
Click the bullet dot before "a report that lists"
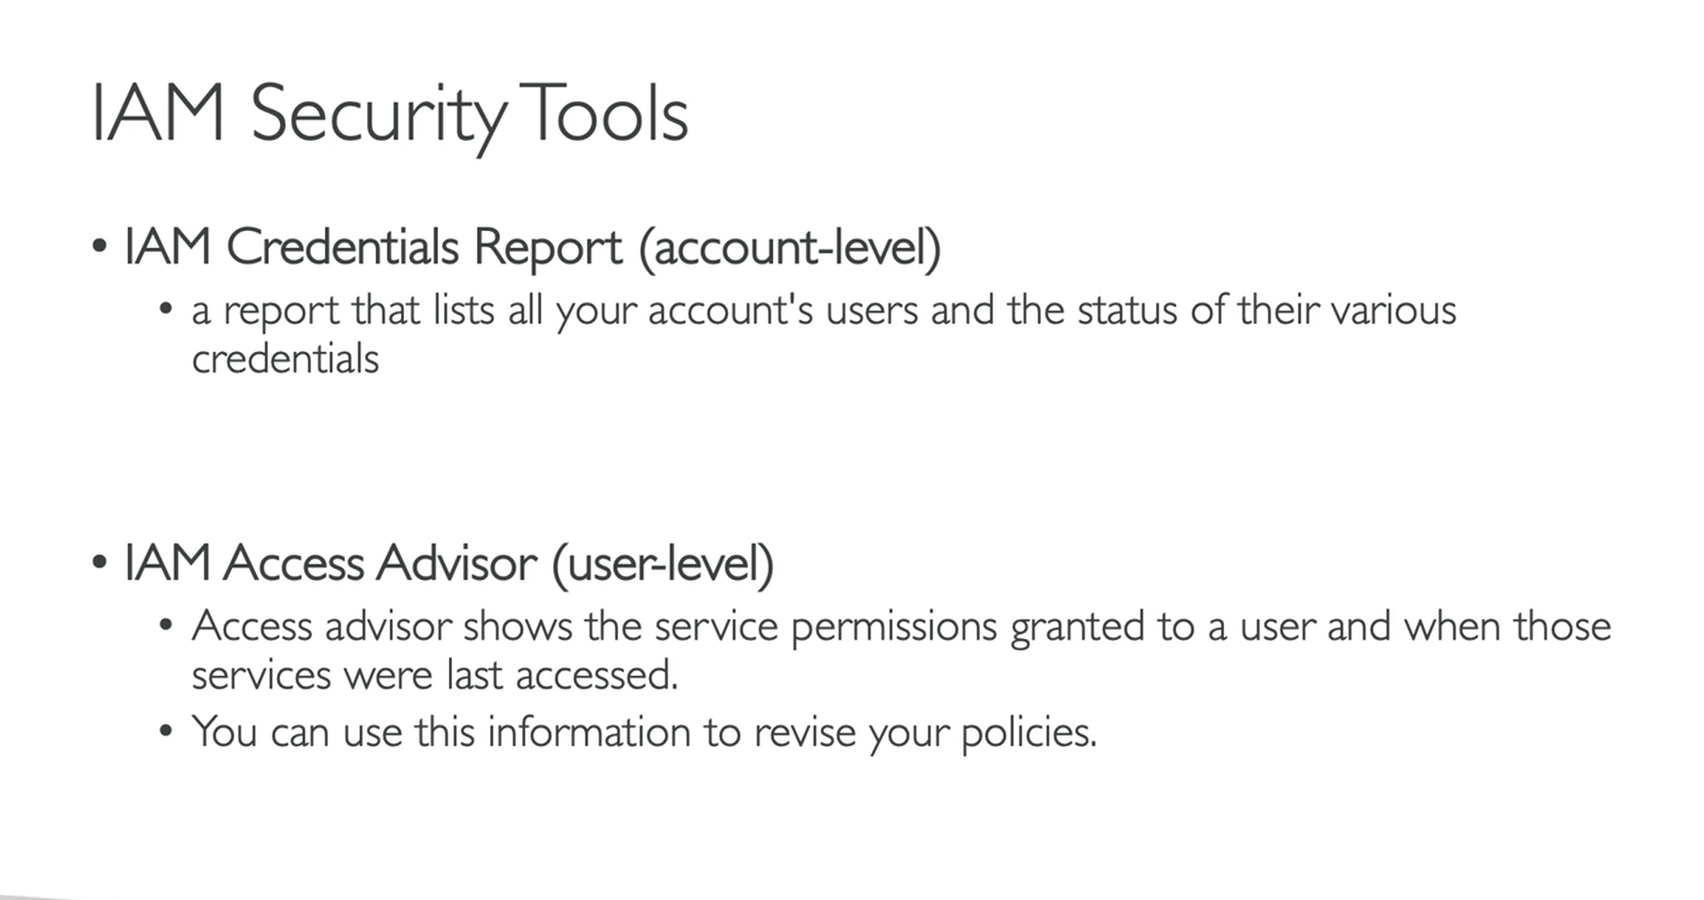[166, 309]
